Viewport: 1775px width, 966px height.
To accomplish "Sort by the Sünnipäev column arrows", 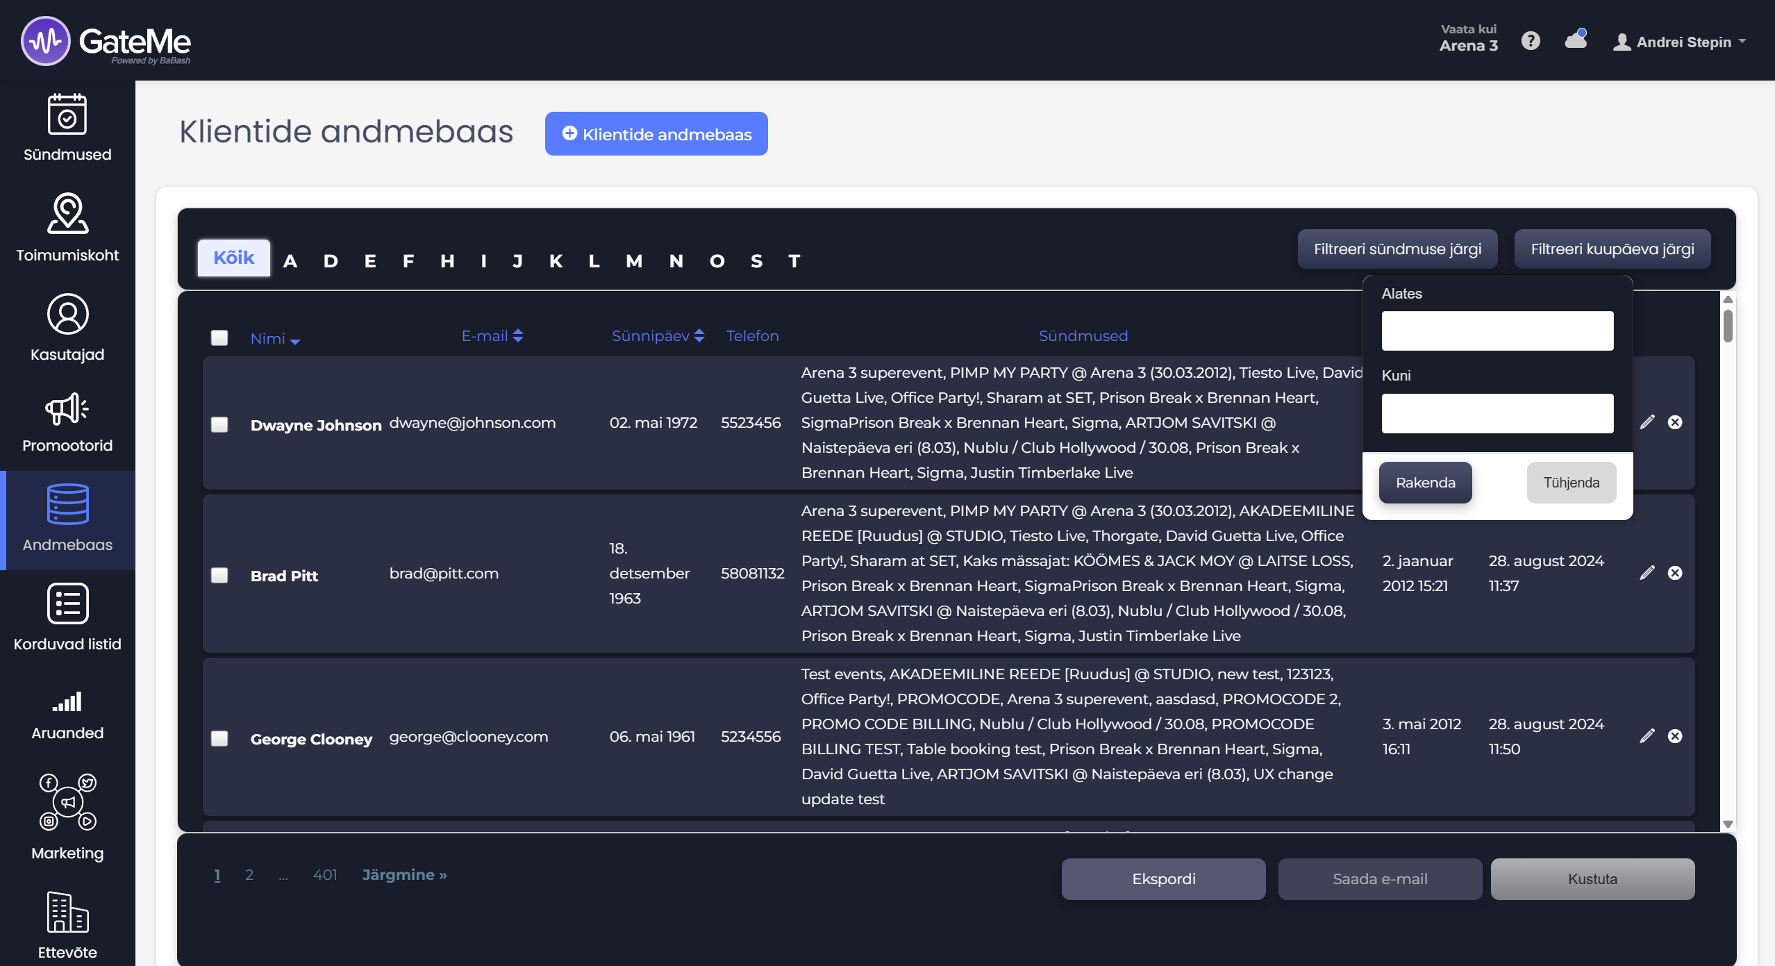I will pyautogui.click(x=699, y=336).
